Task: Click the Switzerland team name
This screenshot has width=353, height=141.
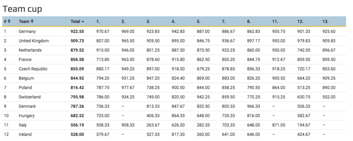Action: (30, 97)
